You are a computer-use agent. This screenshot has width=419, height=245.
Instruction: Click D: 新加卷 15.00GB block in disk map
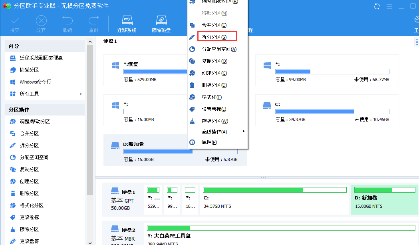384,199
